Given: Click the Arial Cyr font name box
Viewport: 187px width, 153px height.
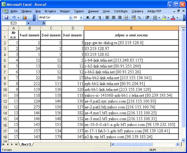Looking at the screenshot, I should click(x=54, y=18).
